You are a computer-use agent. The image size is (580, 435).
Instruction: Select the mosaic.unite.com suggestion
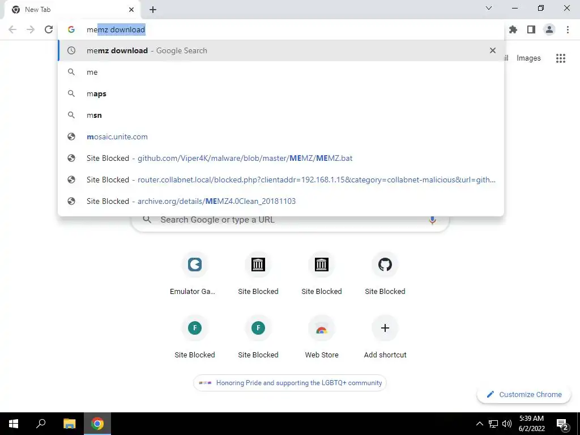[281, 137]
